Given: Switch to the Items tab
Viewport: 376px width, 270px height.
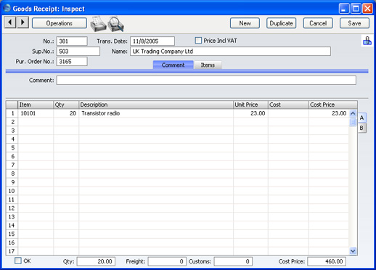Looking at the screenshot, I should coord(208,65).
